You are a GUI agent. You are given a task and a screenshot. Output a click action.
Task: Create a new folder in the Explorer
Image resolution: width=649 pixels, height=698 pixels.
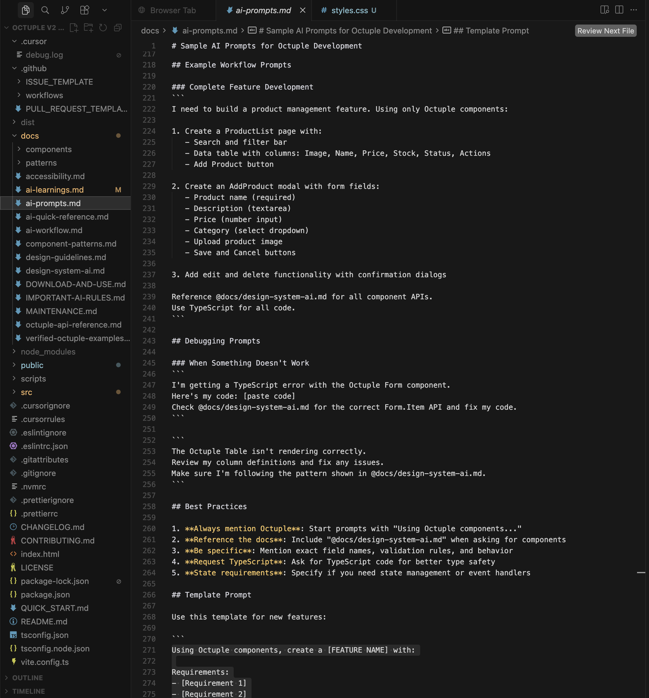click(x=88, y=27)
